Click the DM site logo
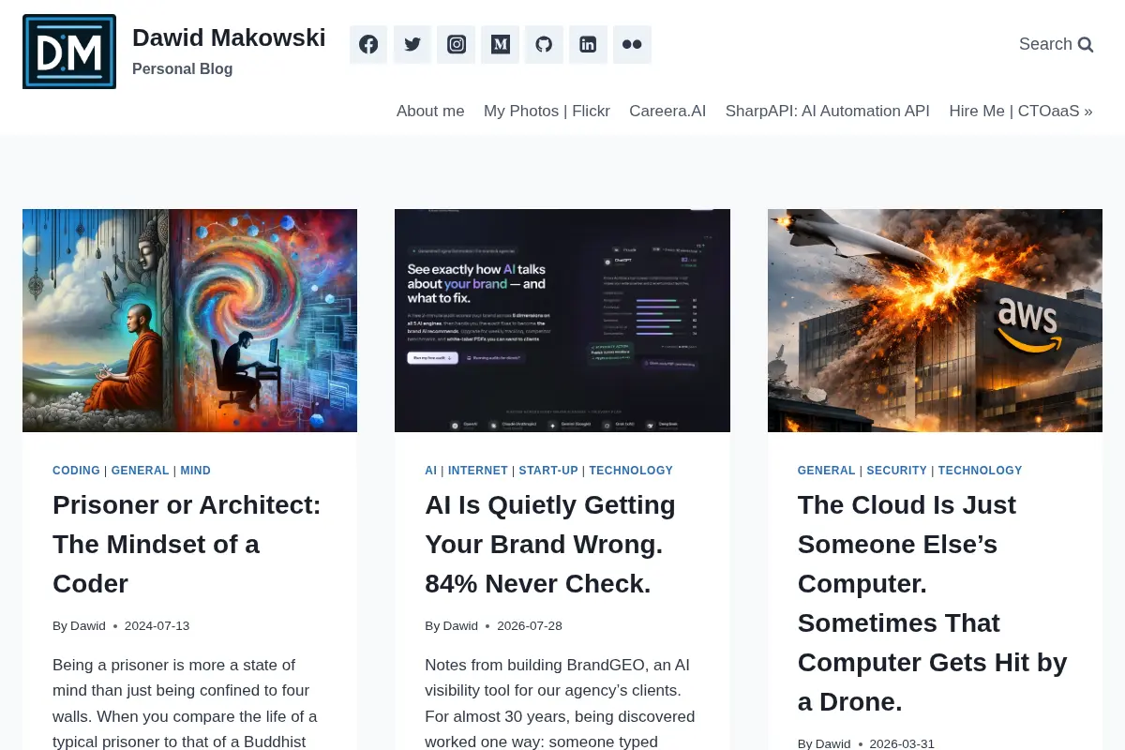The height and width of the screenshot is (750, 1125). [69, 52]
